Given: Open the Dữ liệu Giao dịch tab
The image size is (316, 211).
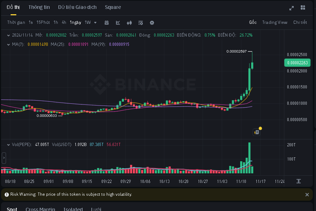Looking at the screenshot, I should [77, 7].
